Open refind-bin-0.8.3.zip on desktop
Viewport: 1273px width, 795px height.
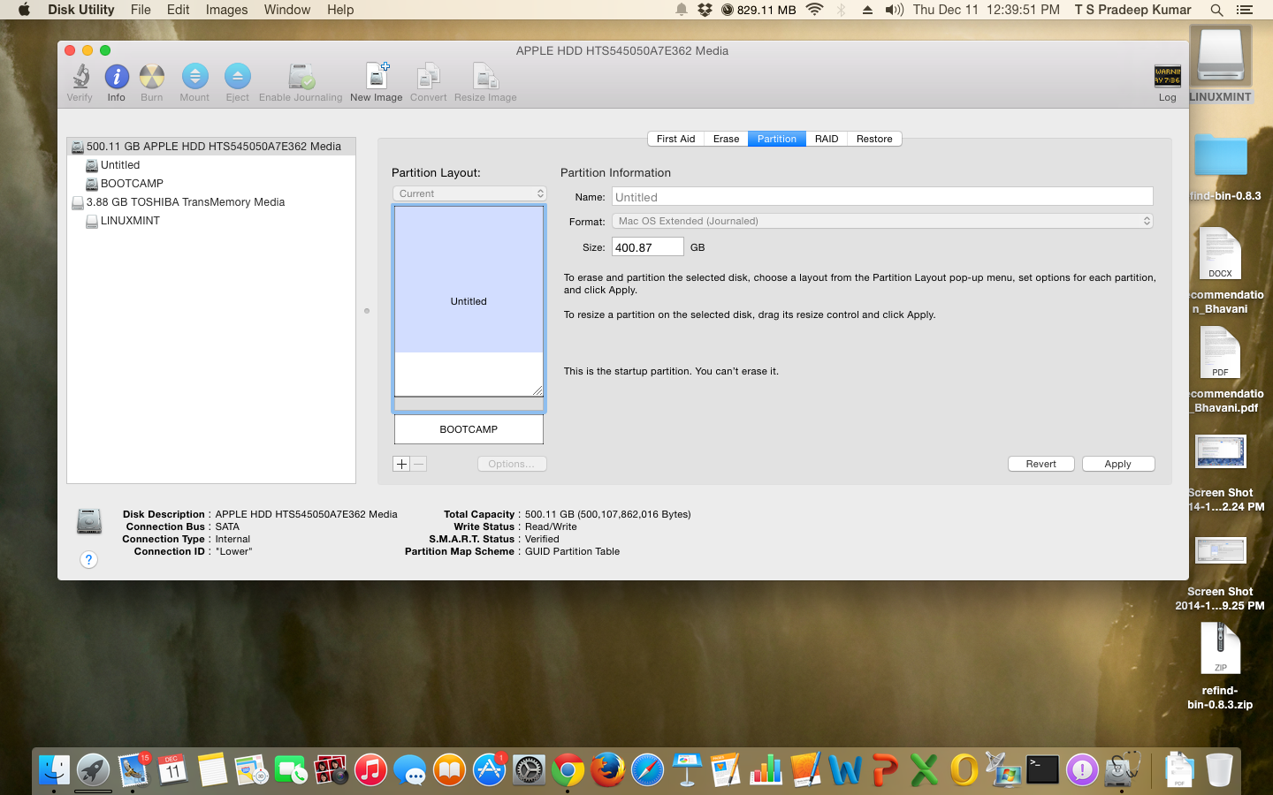[x=1220, y=649]
